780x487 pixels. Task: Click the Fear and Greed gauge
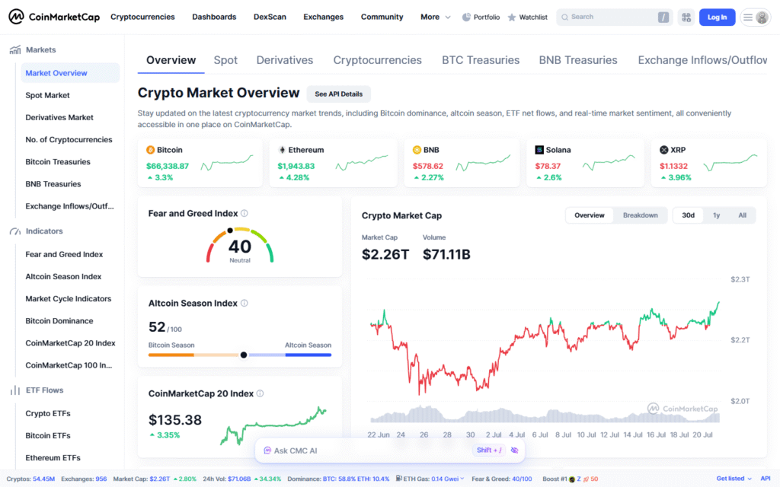coord(240,244)
